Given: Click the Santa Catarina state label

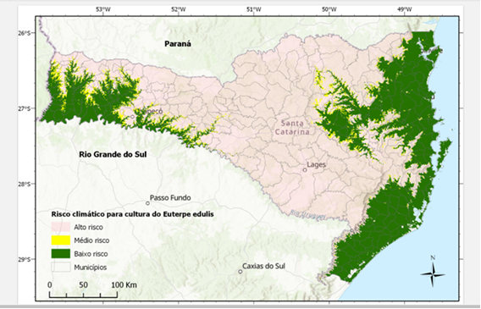Looking at the screenshot, I should point(292,128).
